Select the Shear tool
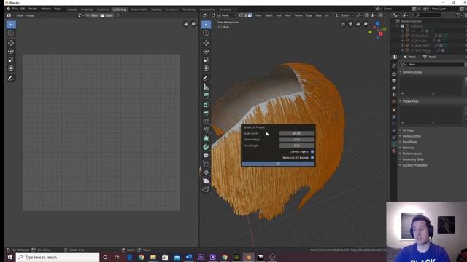This screenshot has height=262, width=467. pyautogui.click(x=206, y=181)
